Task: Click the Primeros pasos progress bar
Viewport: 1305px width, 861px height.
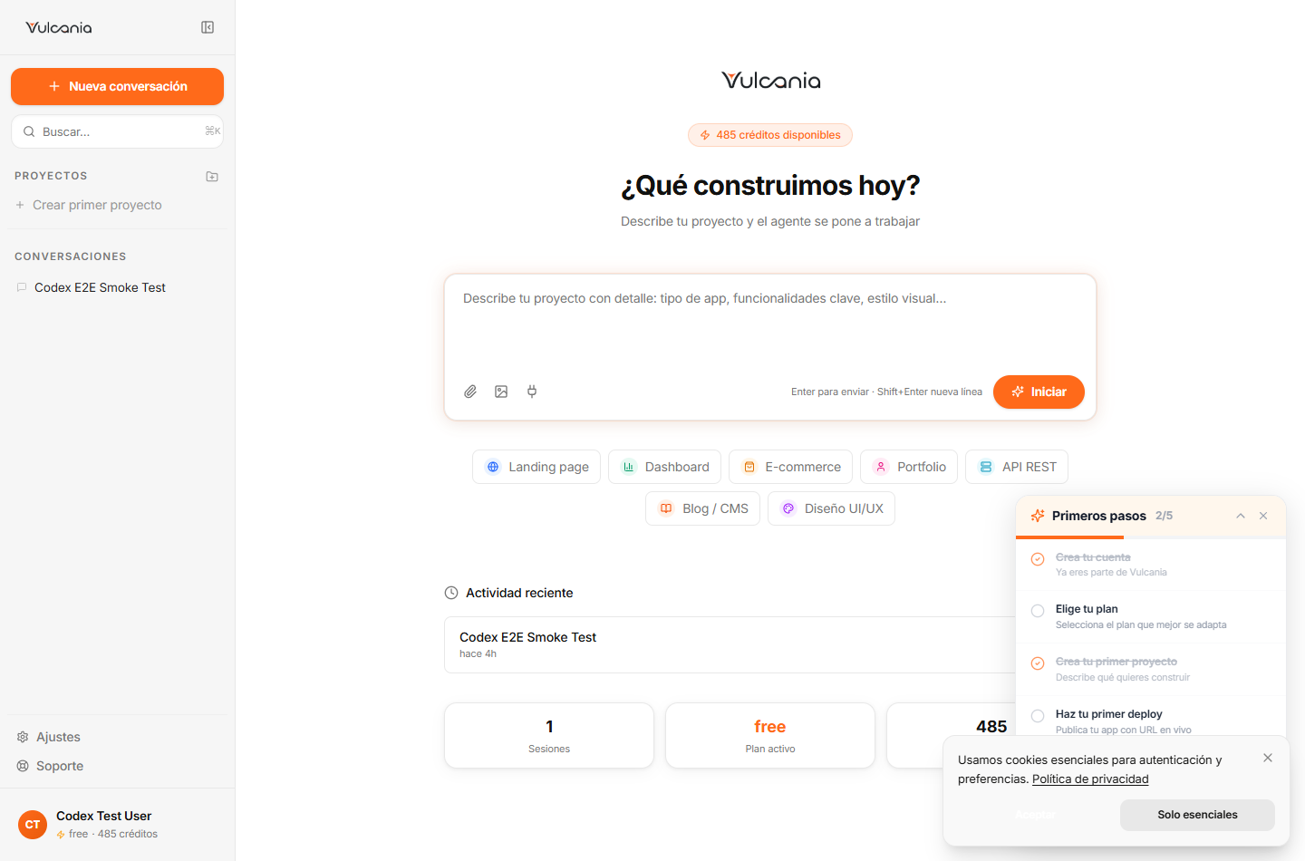Action: pyautogui.click(x=1151, y=537)
